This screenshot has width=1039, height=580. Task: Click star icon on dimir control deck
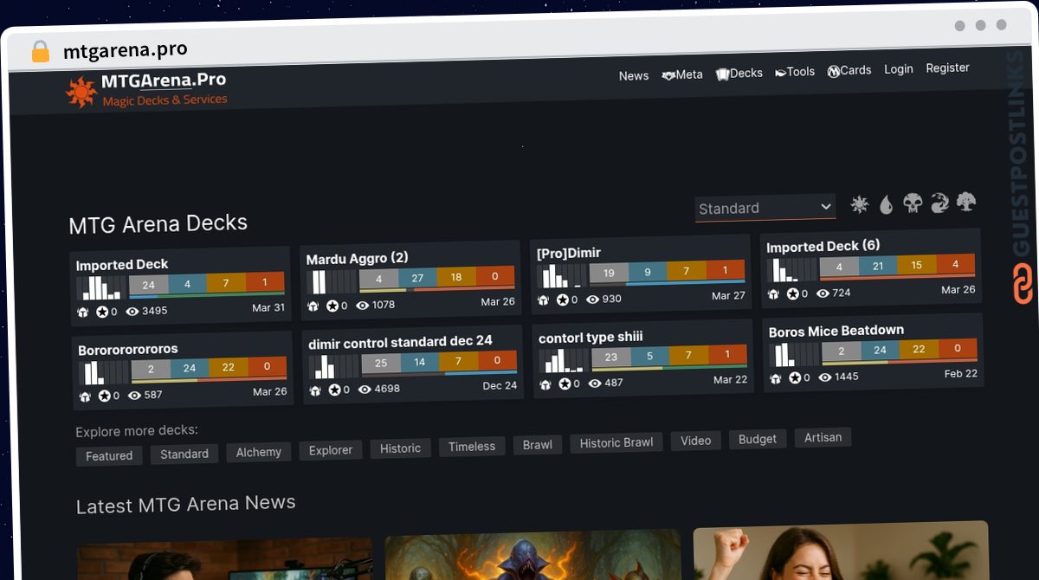335,390
